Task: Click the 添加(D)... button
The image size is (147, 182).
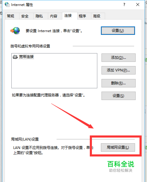Action: point(119,58)
